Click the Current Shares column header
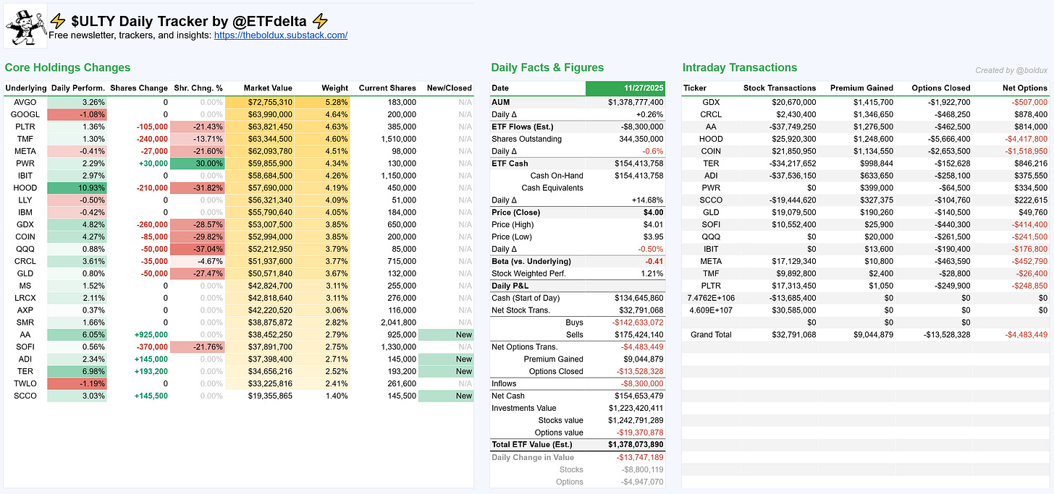Screen dimensions: 1054x494 387,88
